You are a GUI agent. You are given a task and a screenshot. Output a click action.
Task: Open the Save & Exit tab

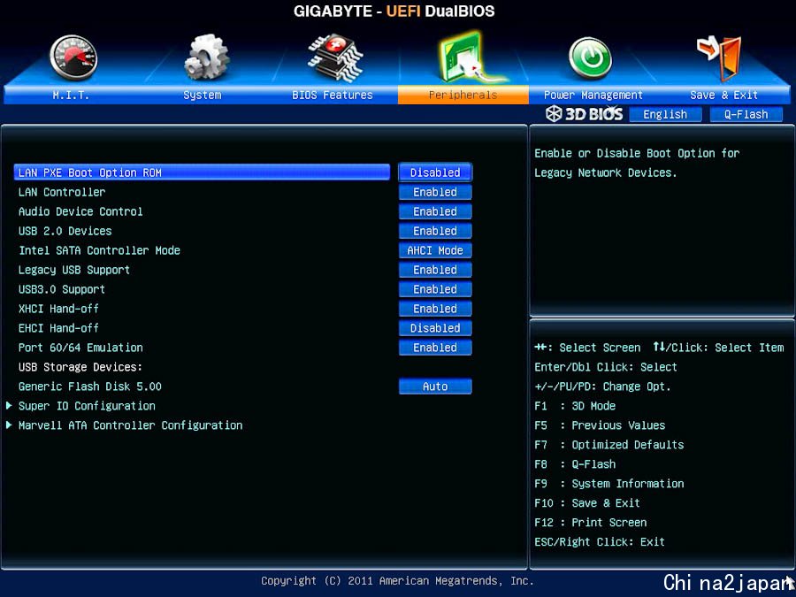coord(723,95)
